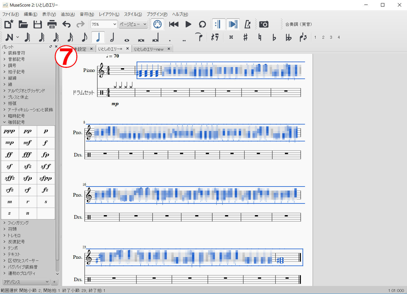
Task: Open 編集(E) menu
Action: (x=31, y=14)
